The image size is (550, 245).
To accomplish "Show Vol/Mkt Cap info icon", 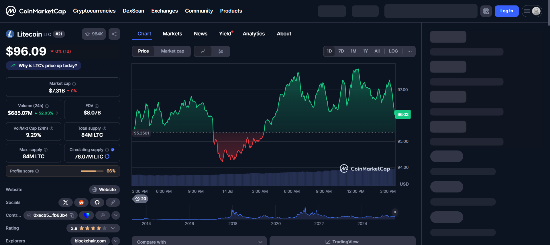I will [52, 128].
